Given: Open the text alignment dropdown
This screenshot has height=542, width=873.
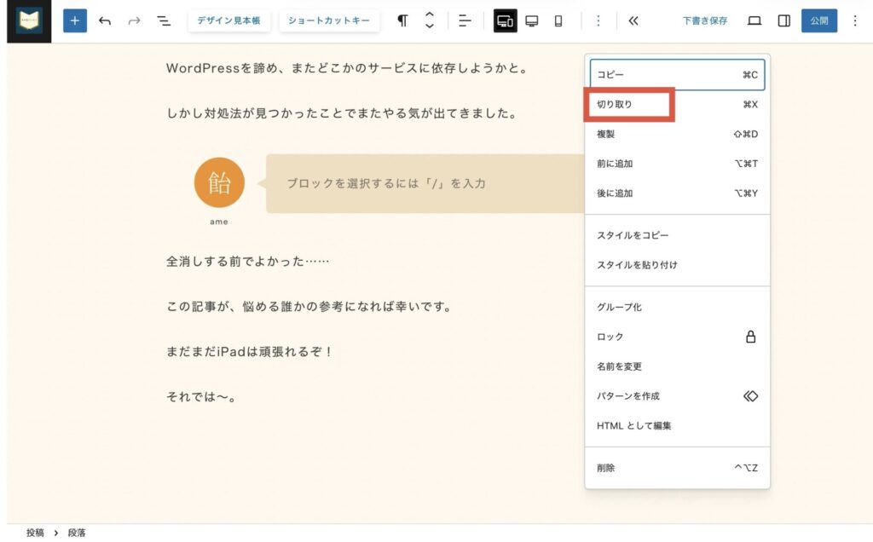Looking at the screenshot, I should (465, 20).
